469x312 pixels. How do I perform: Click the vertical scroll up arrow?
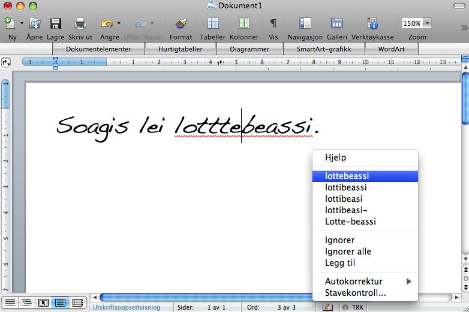[x=465, y=68]
